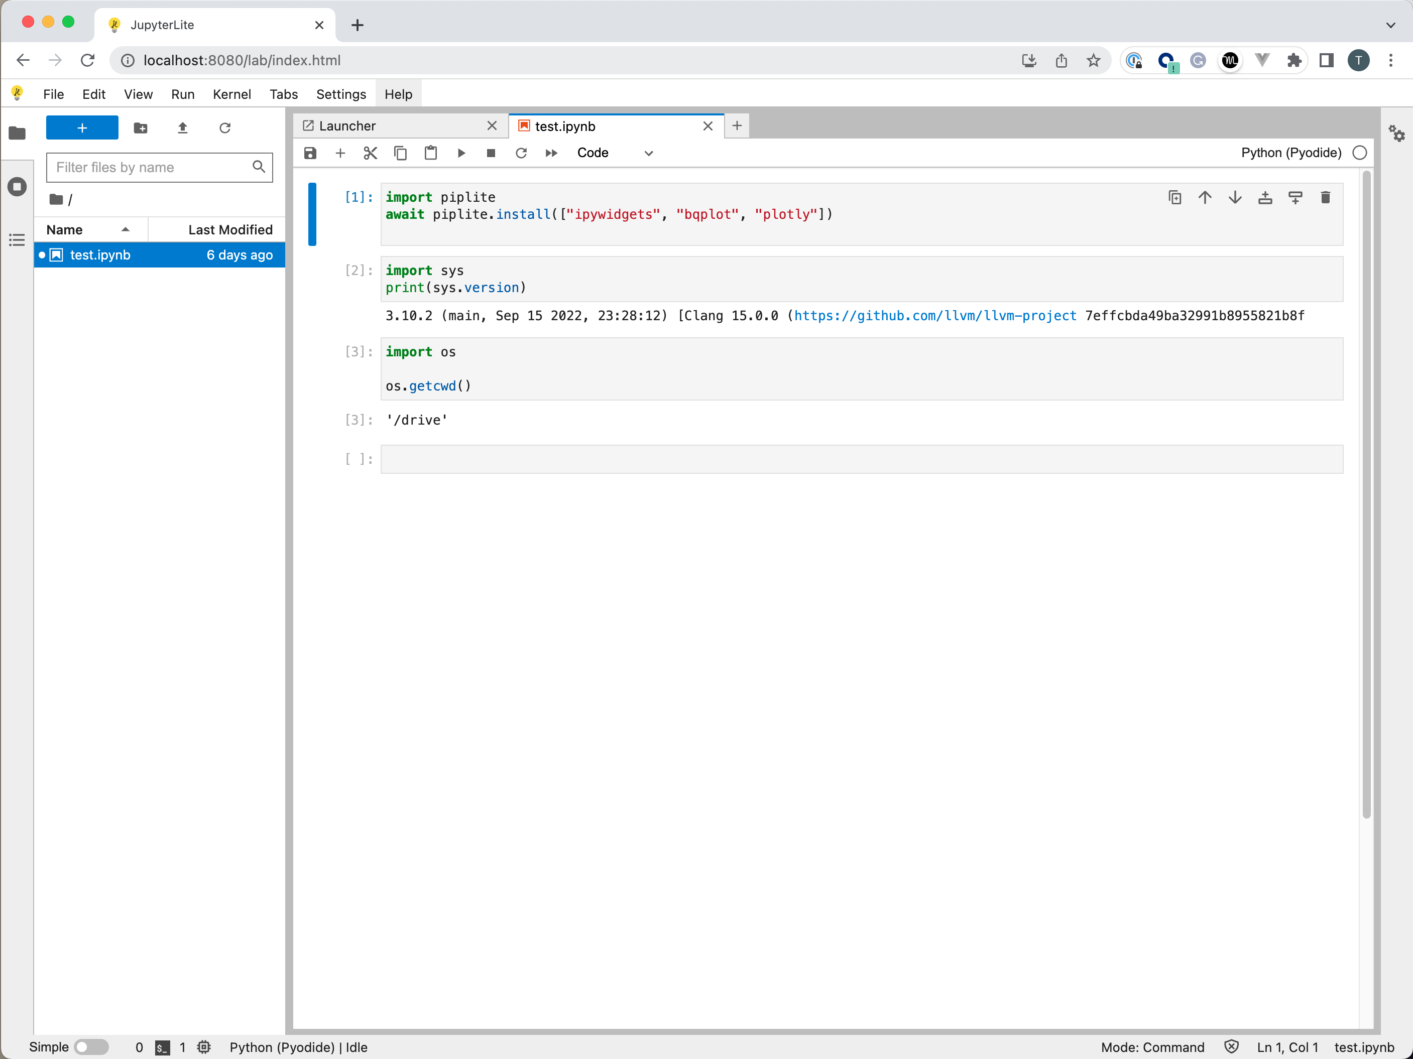Toggle Simple interface mode switch
1413x1059 pixels.
(x=91, y=1047)
